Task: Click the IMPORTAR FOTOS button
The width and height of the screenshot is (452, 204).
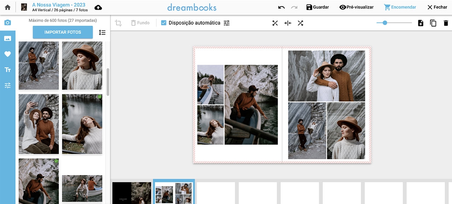Action: pos(63,32)
